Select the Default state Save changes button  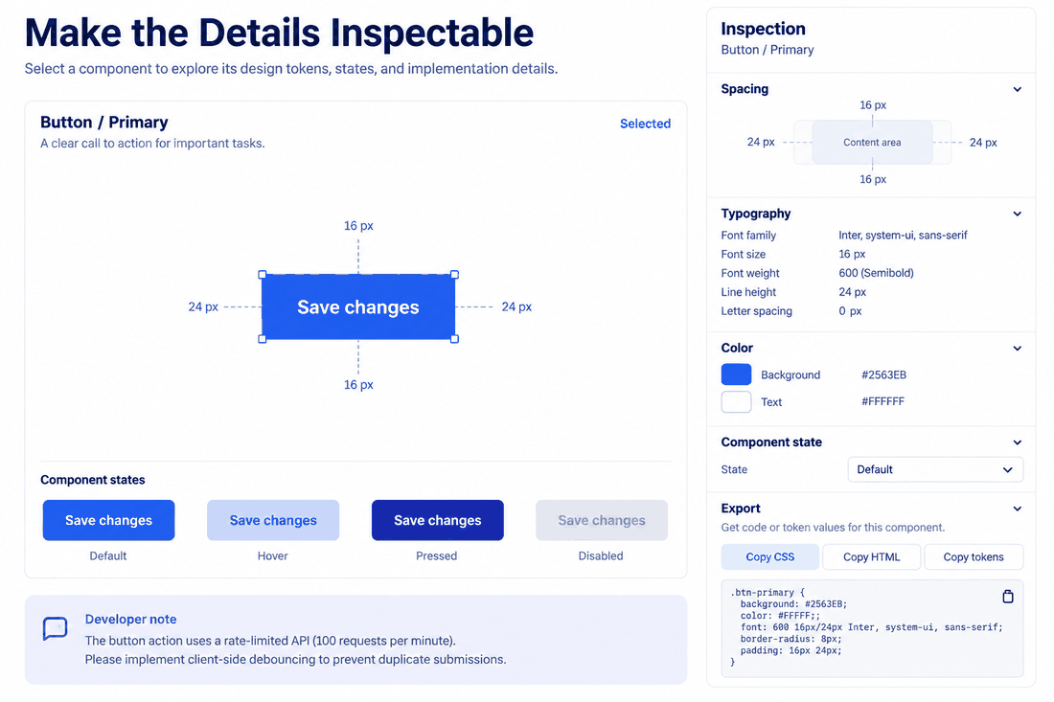click(109, 520)
